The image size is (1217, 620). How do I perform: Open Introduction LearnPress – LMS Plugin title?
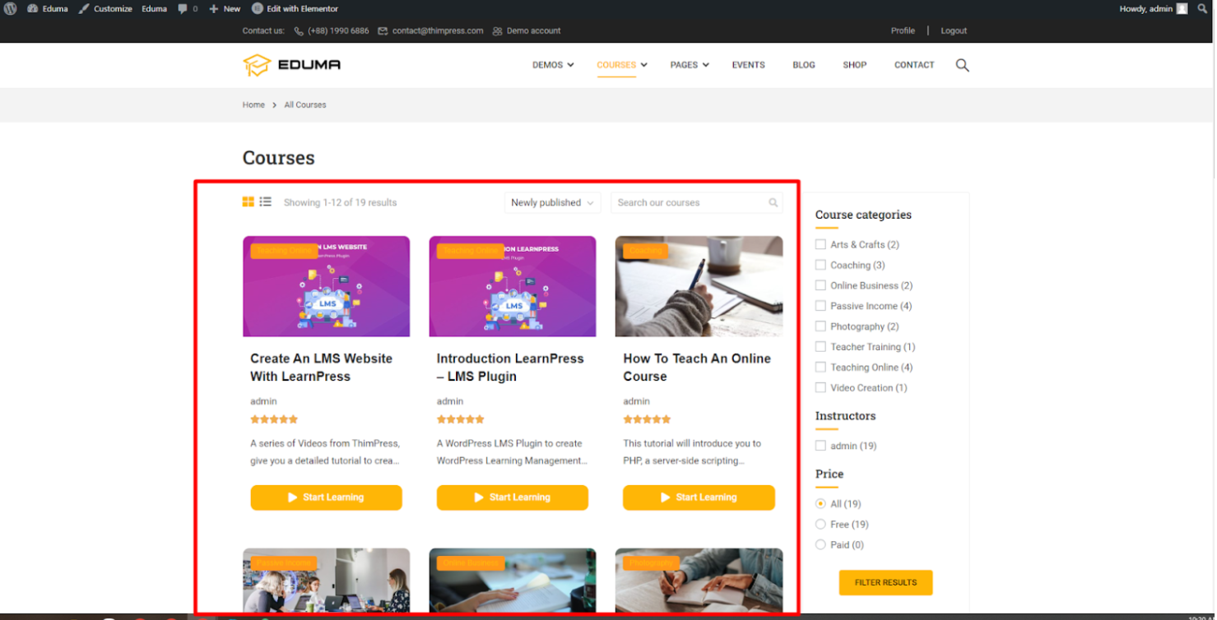510,368
